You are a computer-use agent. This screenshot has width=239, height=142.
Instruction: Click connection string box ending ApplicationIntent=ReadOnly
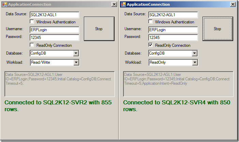click(x=178, y=84)
